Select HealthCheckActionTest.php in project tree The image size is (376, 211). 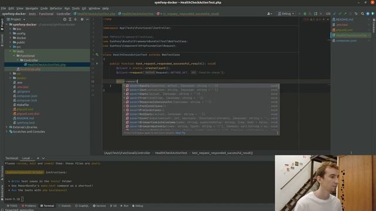point(47,64)
